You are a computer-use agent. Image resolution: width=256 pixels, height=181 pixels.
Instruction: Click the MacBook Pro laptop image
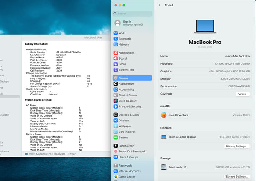205,26
